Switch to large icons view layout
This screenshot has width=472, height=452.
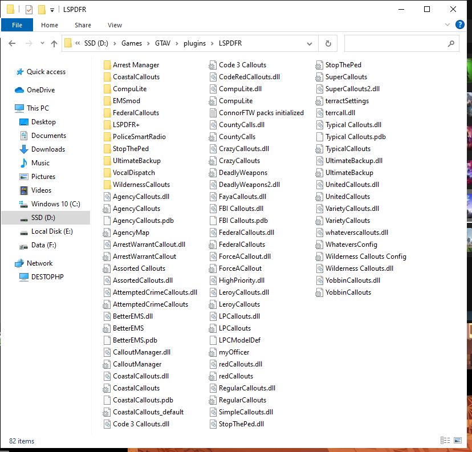pos(458,441)
